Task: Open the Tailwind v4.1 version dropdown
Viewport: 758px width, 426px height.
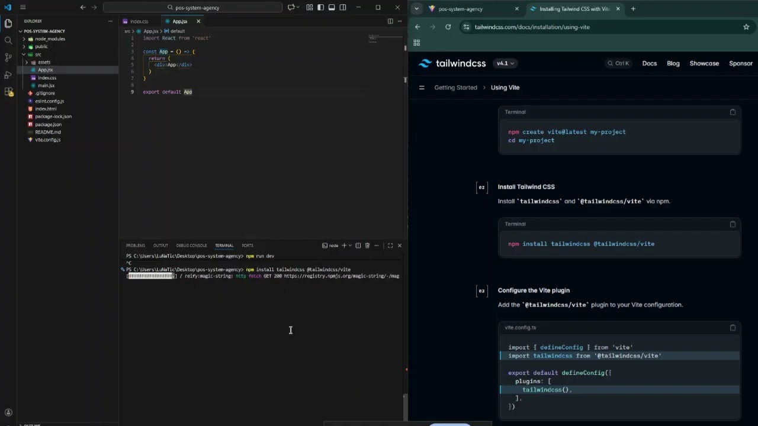Action: pos(505,63)
